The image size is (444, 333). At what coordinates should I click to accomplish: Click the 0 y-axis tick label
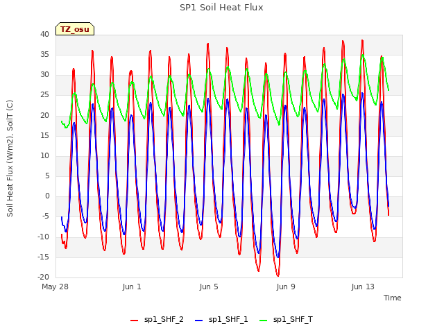coord(47,196)
